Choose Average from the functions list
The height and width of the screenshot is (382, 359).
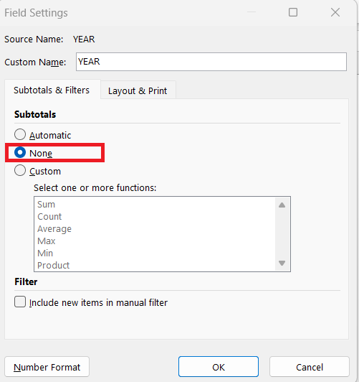click(54, 229)
